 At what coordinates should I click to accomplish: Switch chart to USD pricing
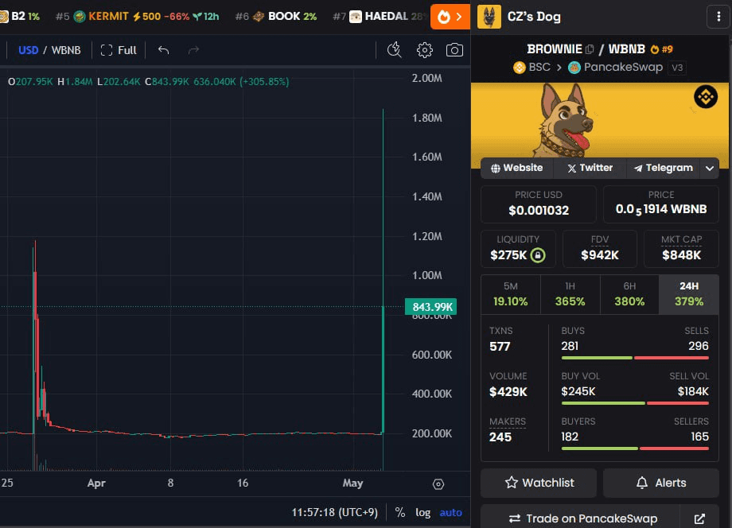click(x=29, y=50)
